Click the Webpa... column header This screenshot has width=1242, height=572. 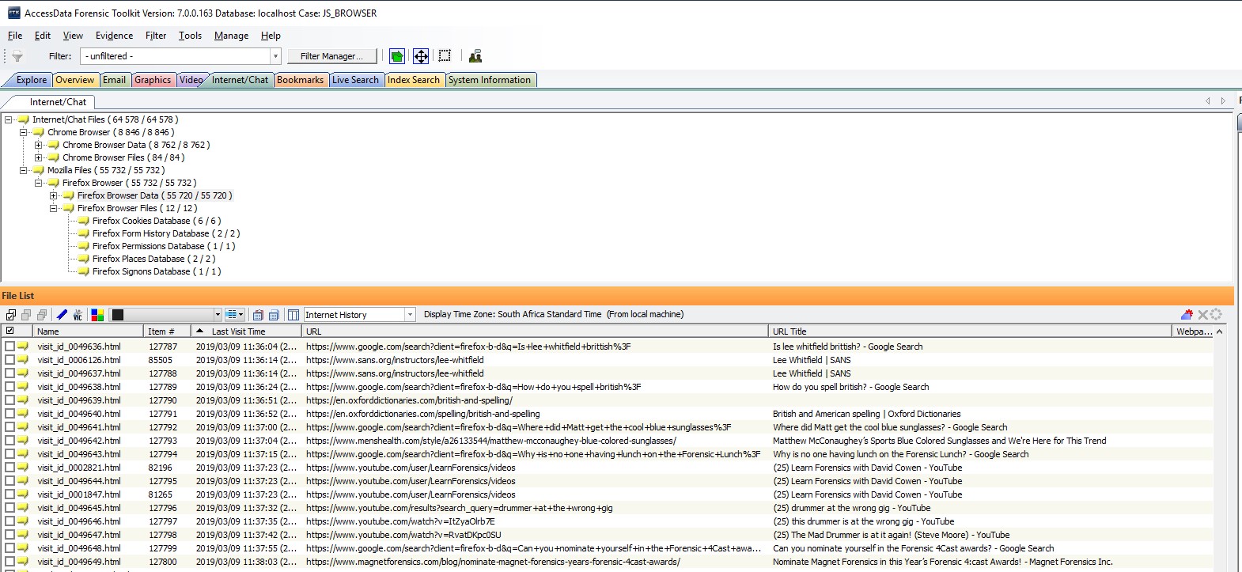coord(1193,331)
